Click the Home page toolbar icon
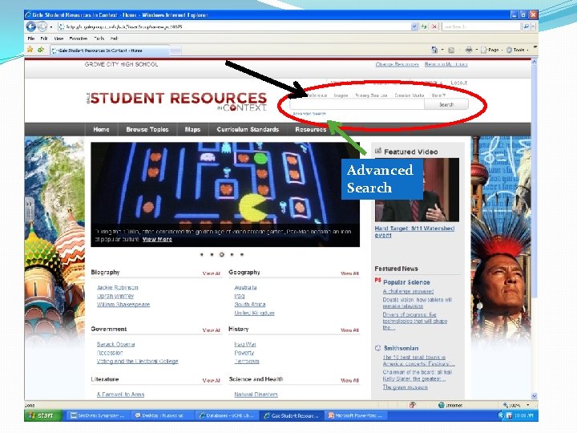This screenshot has width=577, height=433. [x=434, y=50]
